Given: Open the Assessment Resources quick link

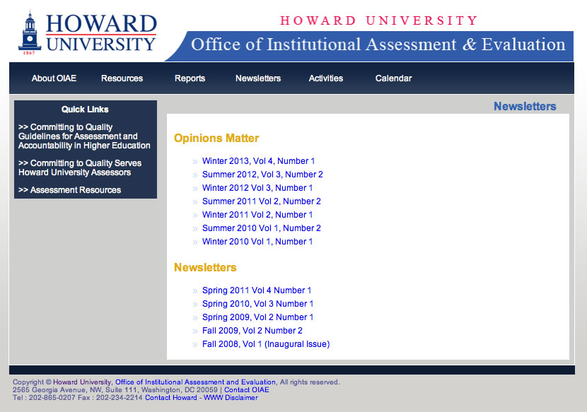Looking at the screenshot, I should (x=69, y=190).
